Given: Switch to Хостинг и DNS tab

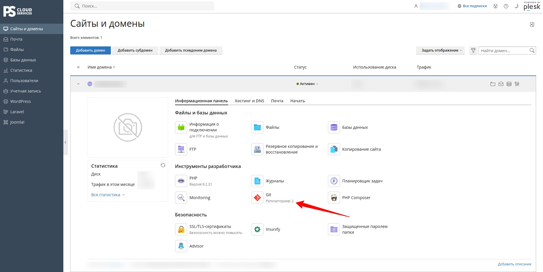Looking at the screenshot, I should [x=249, y=101].
